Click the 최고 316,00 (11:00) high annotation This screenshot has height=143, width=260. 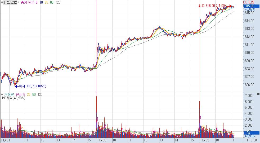click(x=212, y=6)
